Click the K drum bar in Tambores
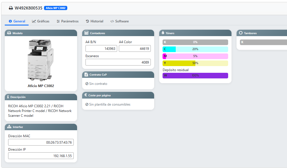This screenshot has height=168, width=287. pyautogui.click(x=263, y=42)
